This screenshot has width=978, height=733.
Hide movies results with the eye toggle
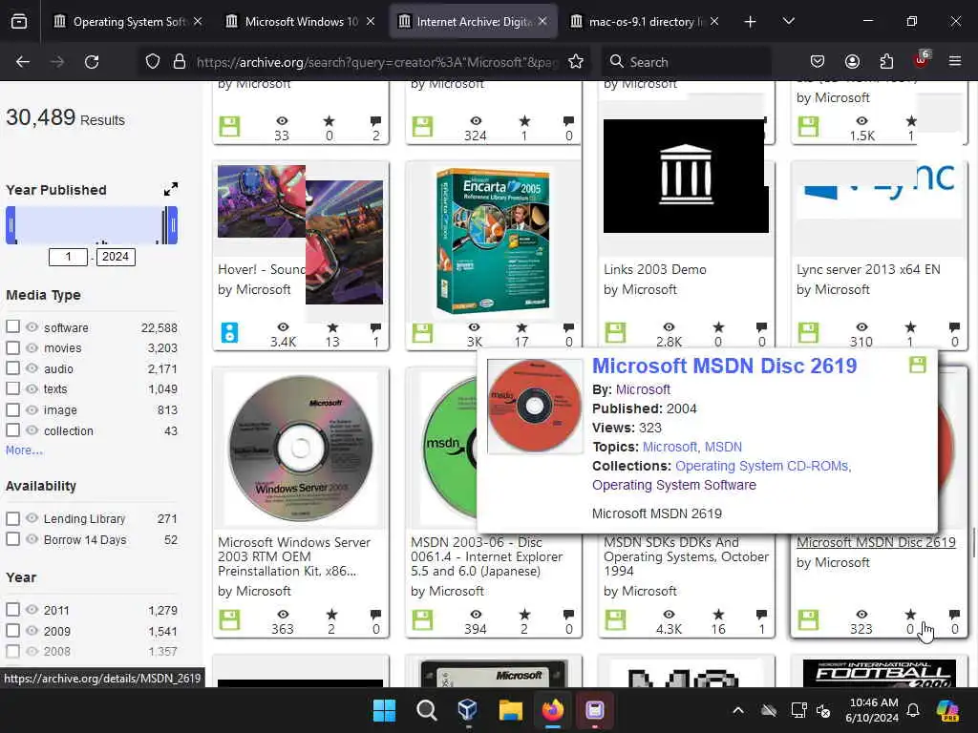tap(32, 347)
